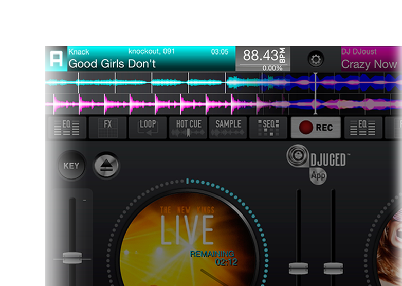Open the SAMPLE panel
This screenshot has width=402, height=286.
[x=228, y=128]
